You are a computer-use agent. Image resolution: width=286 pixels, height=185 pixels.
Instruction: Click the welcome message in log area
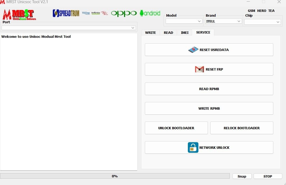point(36,36)
